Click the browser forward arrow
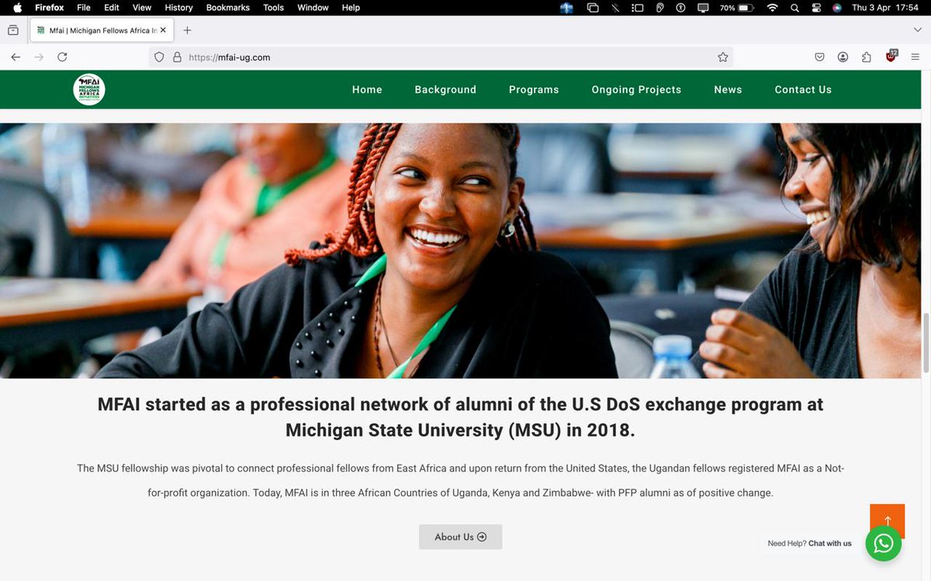This screenshot has width=931, height=581. point(39,57)
